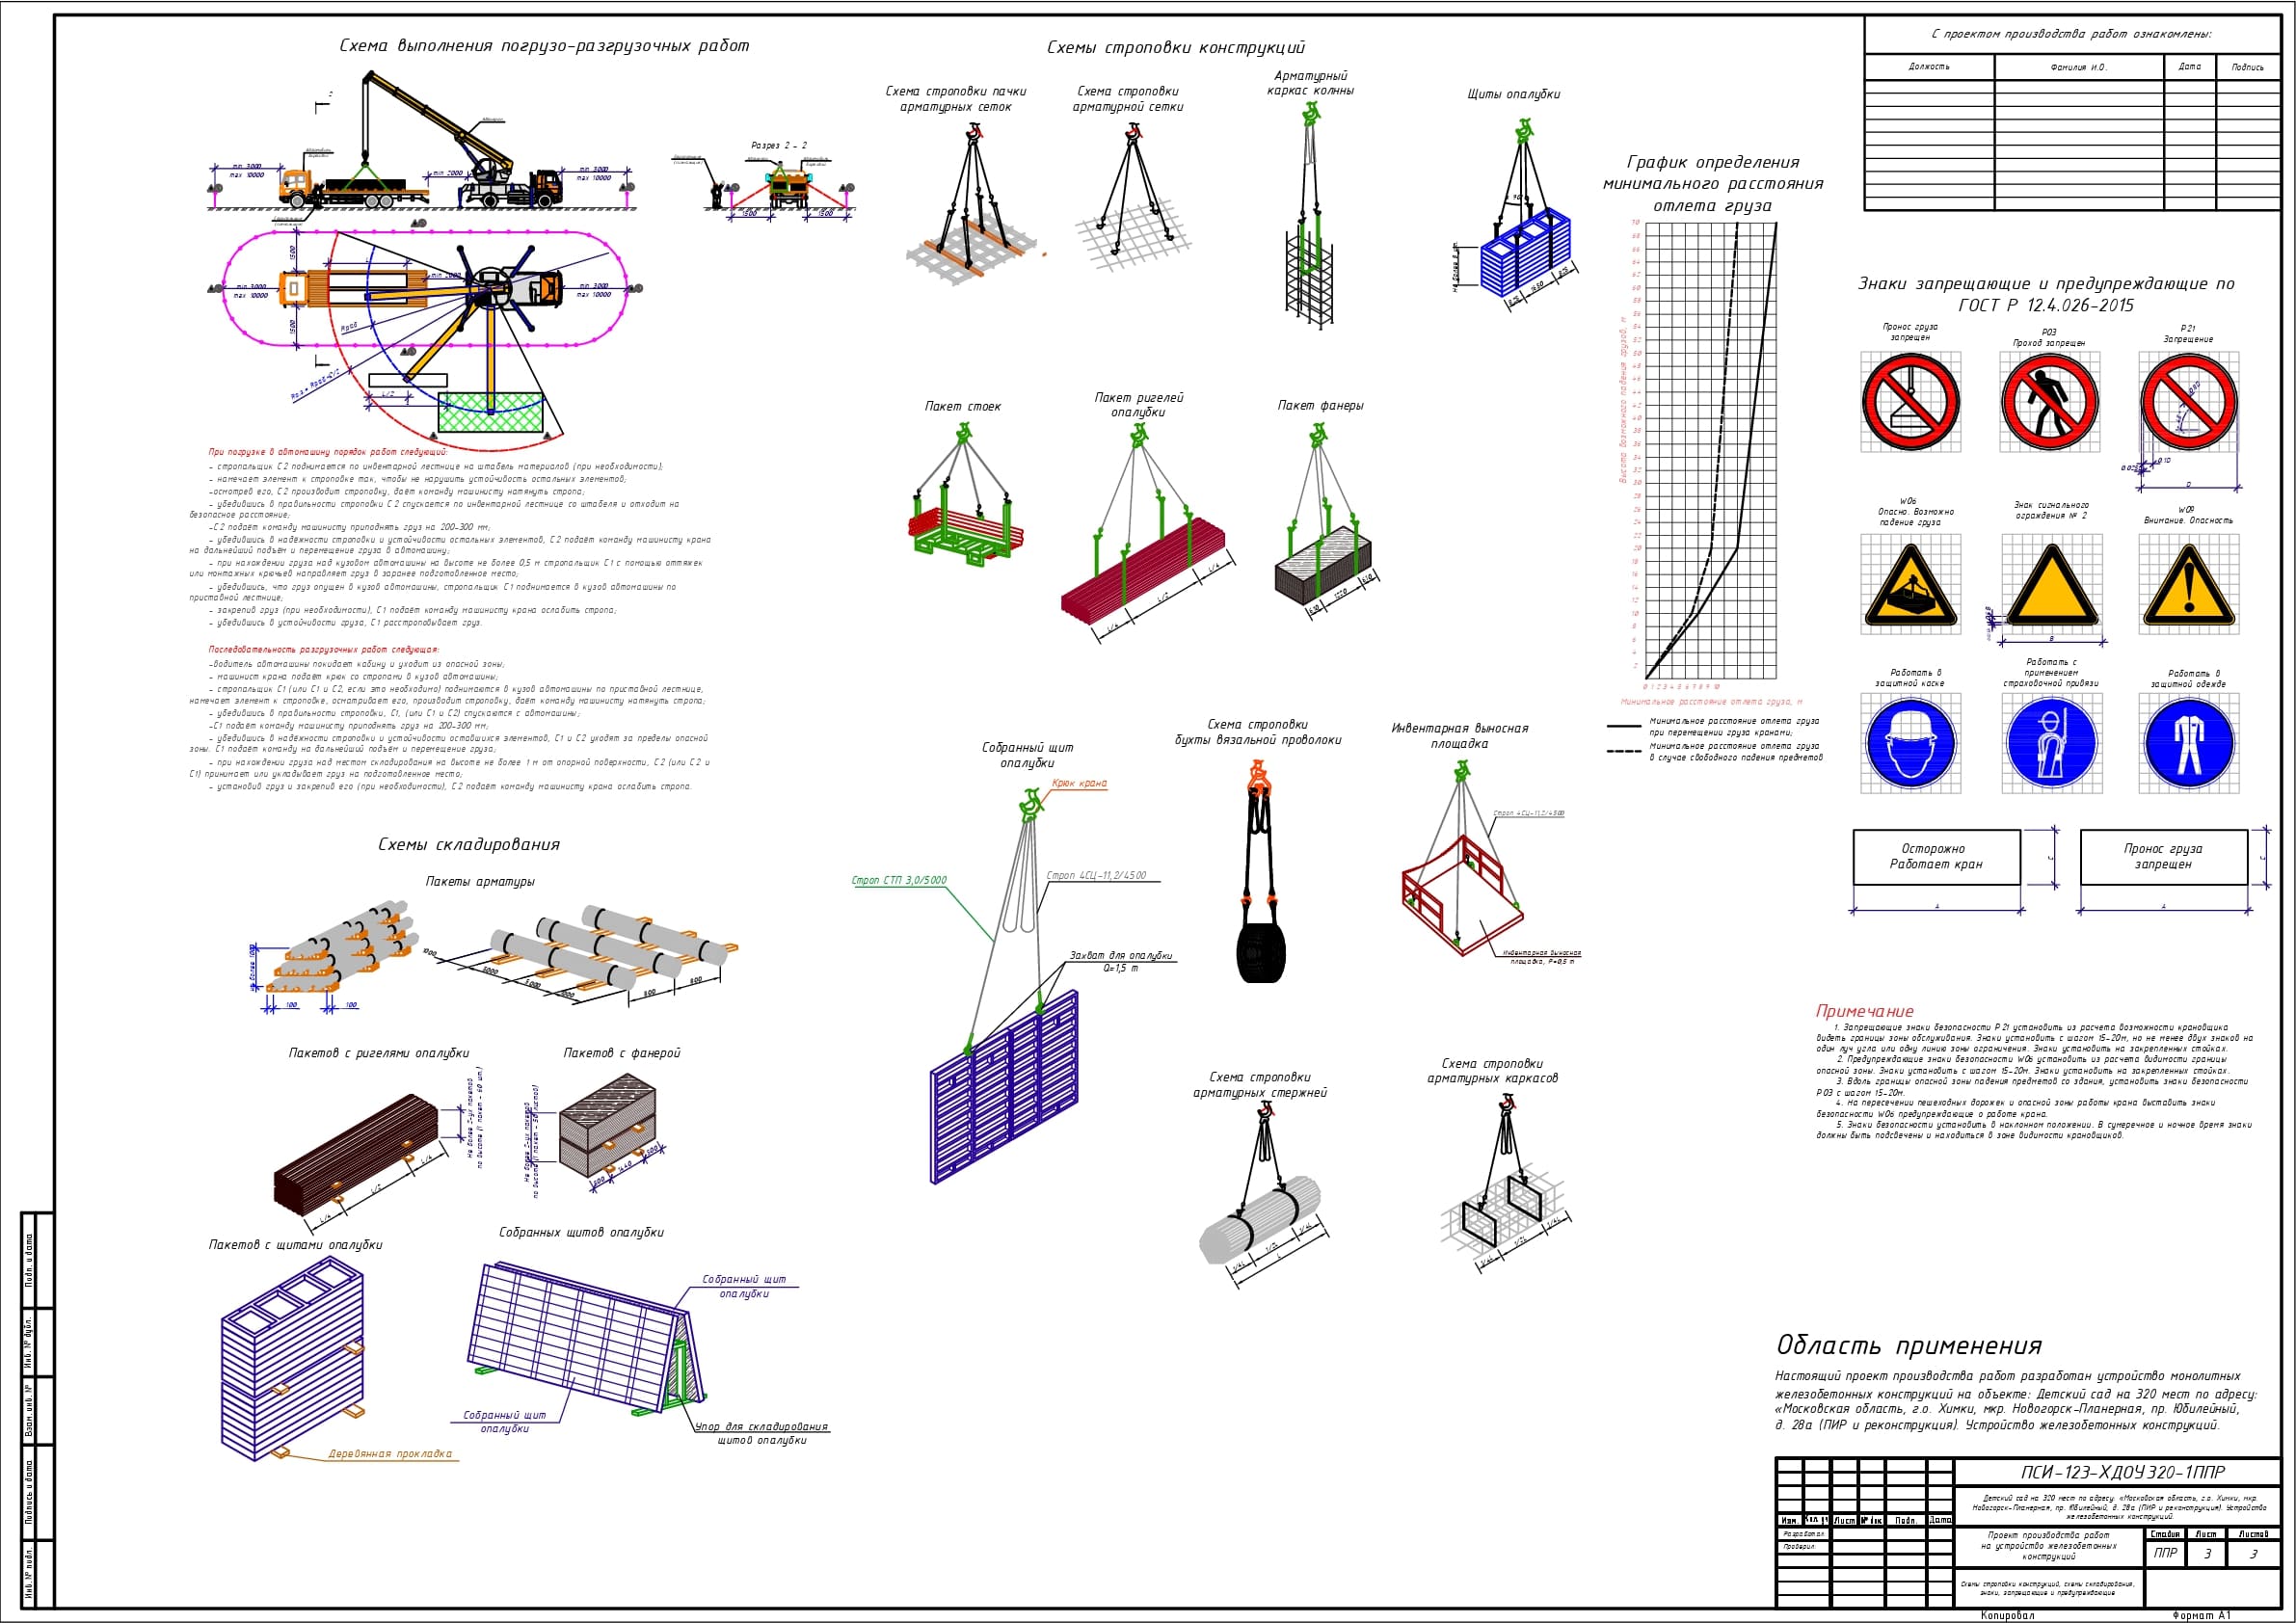This screenshot has width=2296, height=1623.
Task: Click the load fall distance graph grid
Action: [x=1711, y=450]
